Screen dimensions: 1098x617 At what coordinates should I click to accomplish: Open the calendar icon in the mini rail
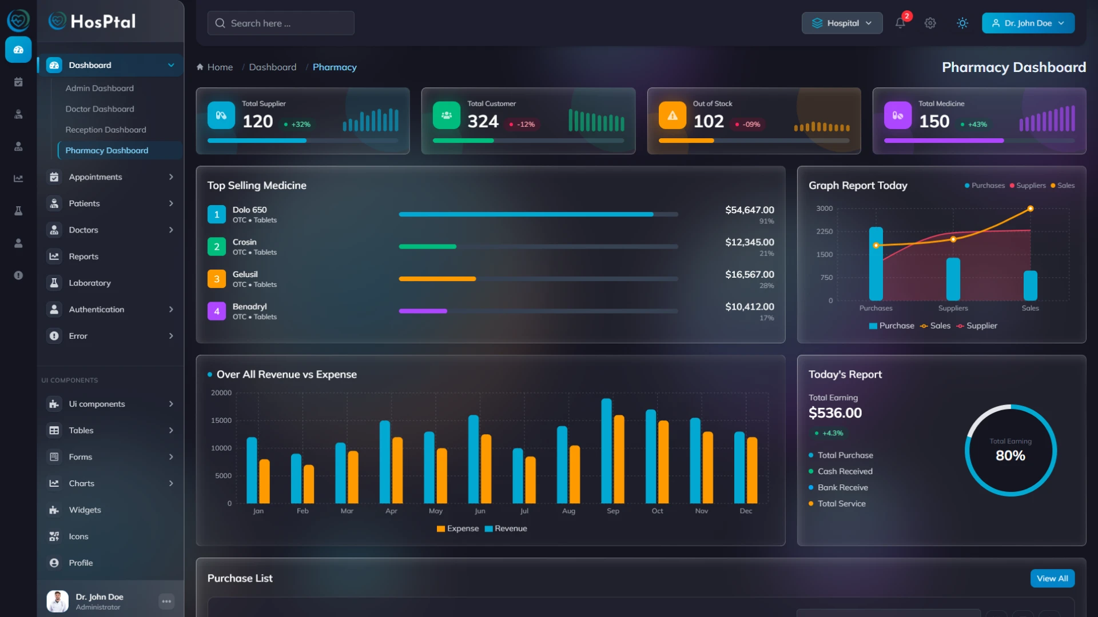18,82
